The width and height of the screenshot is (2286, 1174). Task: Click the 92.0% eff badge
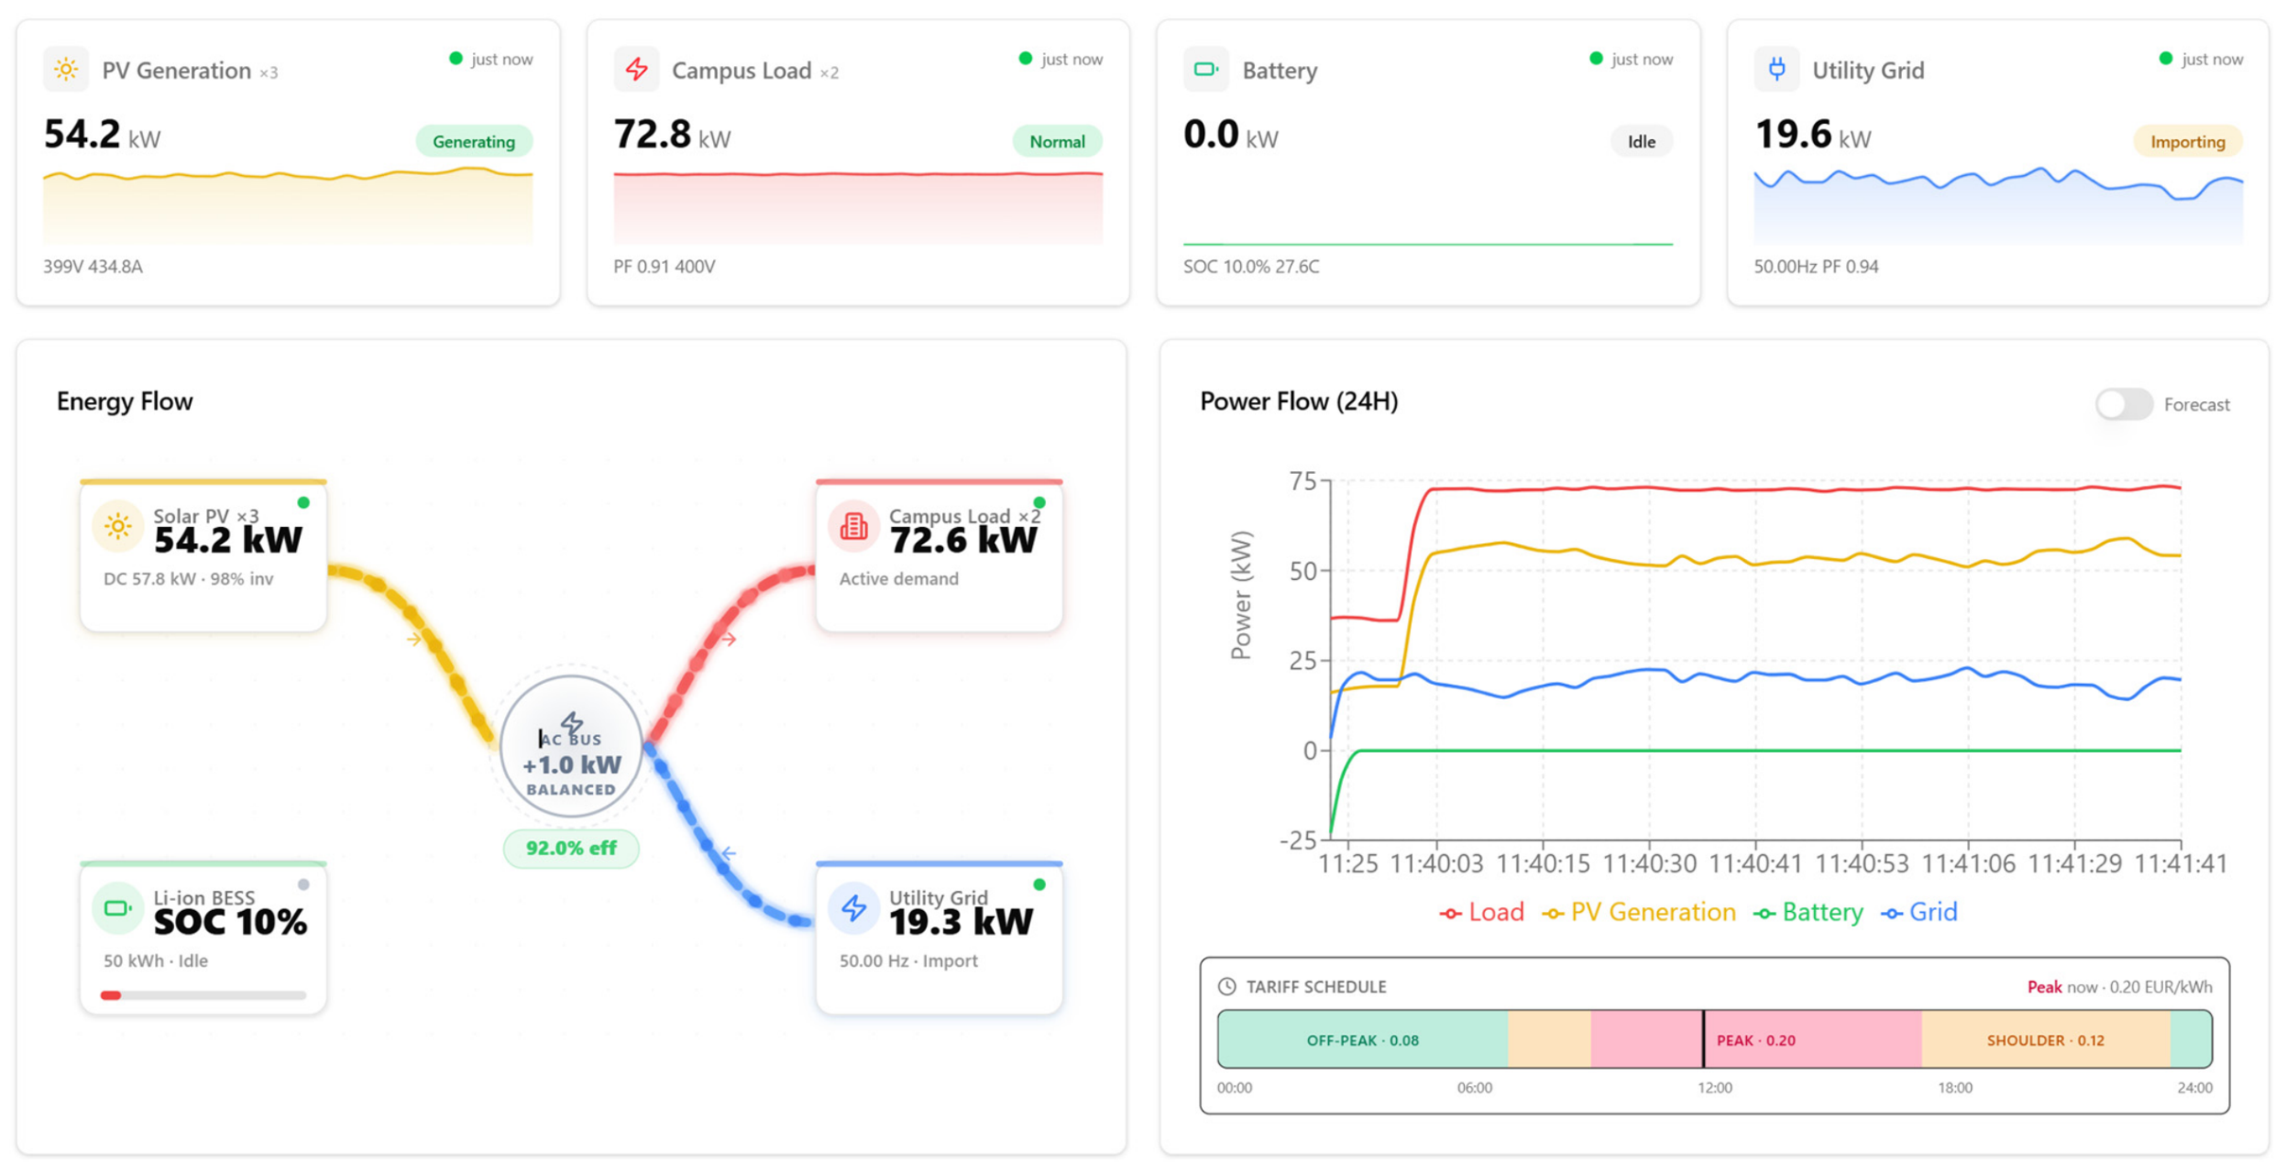pos(571,848)
